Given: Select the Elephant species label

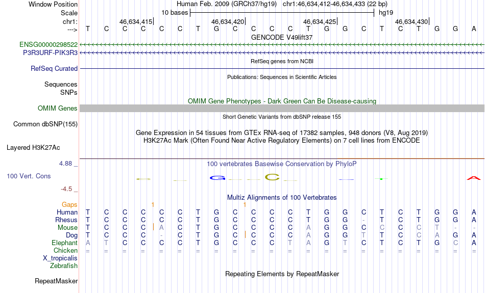Looking at the screenshot, I should click(x=64, y=243).
